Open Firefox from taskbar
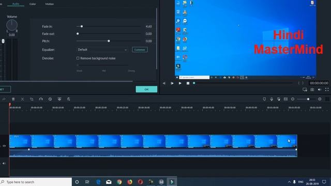The width and height of the screenshot is (331, 186). click(x=130, y=182)
